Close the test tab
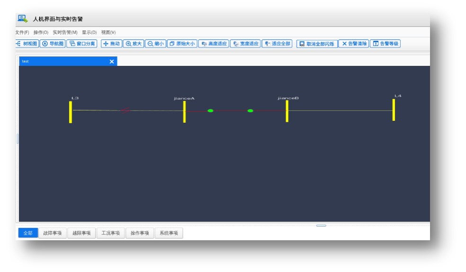This screenshot has height=272, width=466. coord(112,62)
